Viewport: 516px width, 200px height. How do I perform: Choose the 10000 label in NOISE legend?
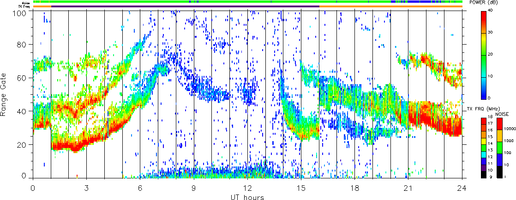[510, 129]
